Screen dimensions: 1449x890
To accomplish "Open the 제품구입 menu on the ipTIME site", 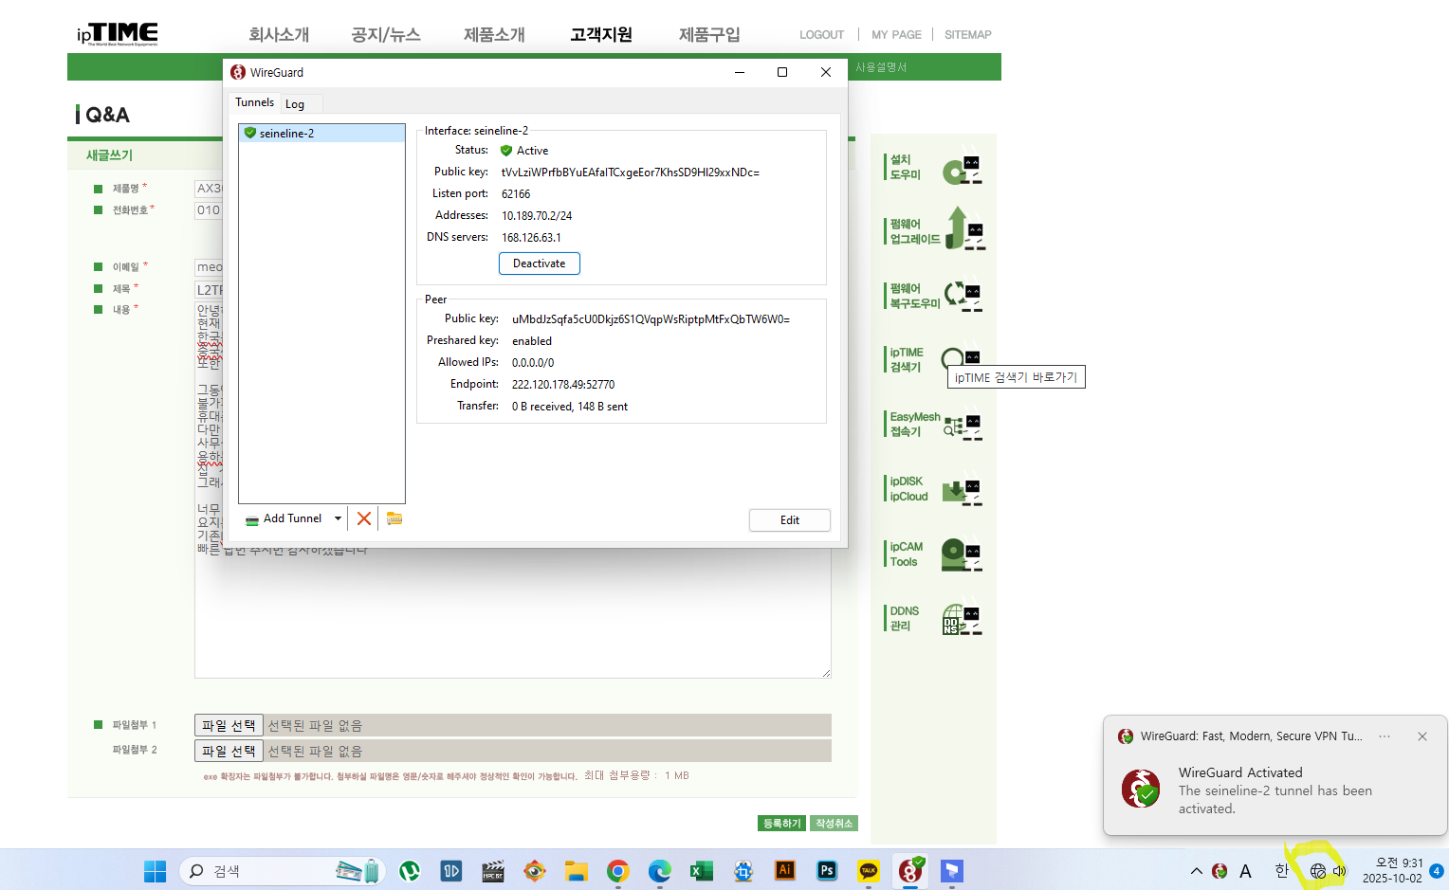I will [x=709, y=34].
